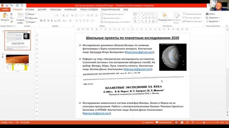229x128 pixels.
Task: Collapse the ribbon with chevron
Action: (226, 26)
